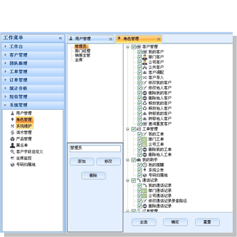Image resolution: width=237 pixels, height=237 pixels.
Task: Click the 黑名单 user silhouette icon
Action: click(12, 145)
